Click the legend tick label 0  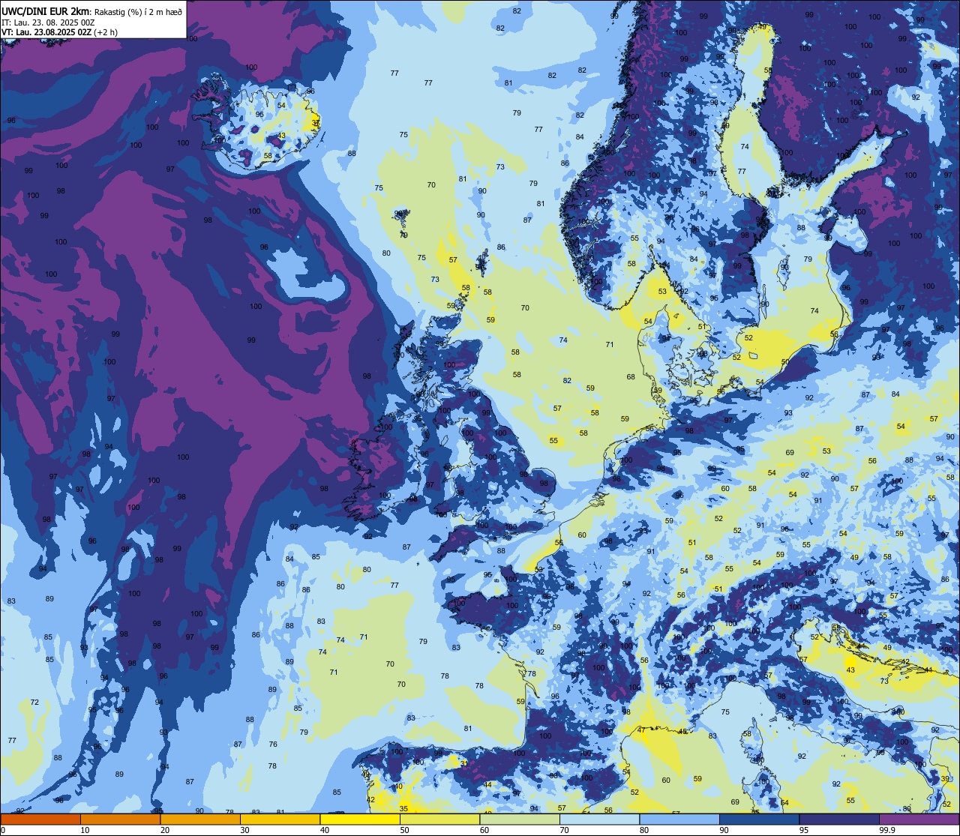(x=3, y=830)
